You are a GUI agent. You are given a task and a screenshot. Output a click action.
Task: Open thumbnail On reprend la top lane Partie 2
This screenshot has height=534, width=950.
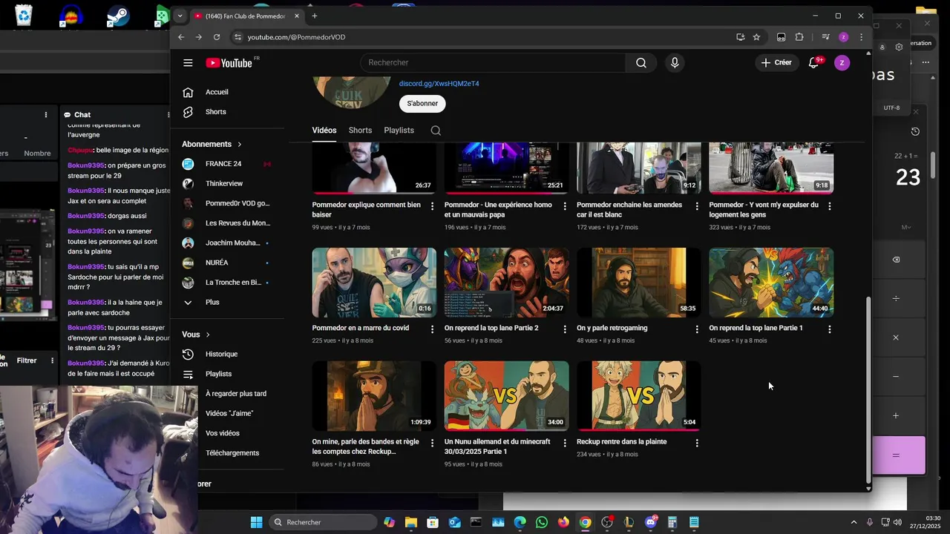click(507, 283)
